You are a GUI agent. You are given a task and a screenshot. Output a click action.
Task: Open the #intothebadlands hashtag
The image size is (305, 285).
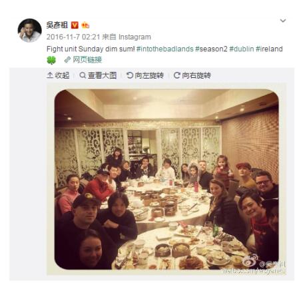165,49
